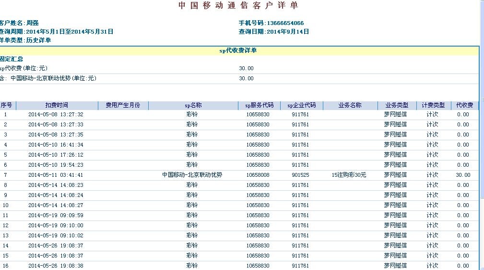This screenshot has height=270, width=484.
Task: Click timestamp 2014-05-11 03:41:41
Action: click(x=56, y=175)
